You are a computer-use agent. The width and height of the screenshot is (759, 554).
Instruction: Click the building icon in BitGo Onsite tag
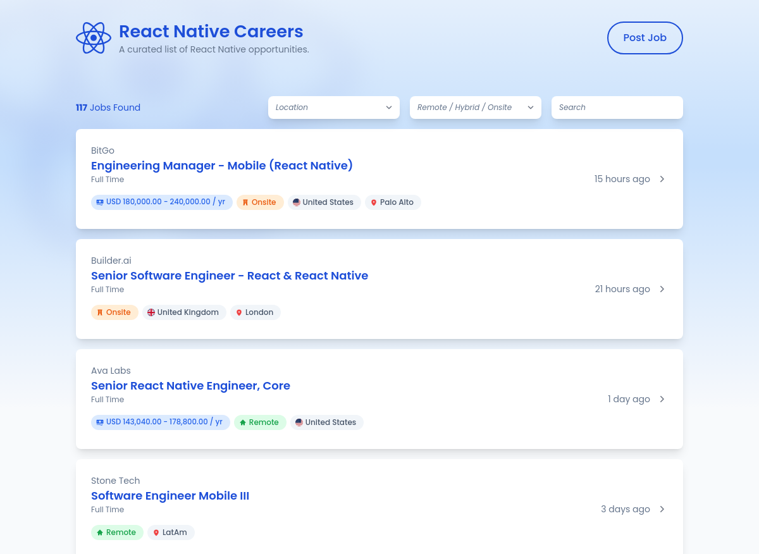(245, 202)
